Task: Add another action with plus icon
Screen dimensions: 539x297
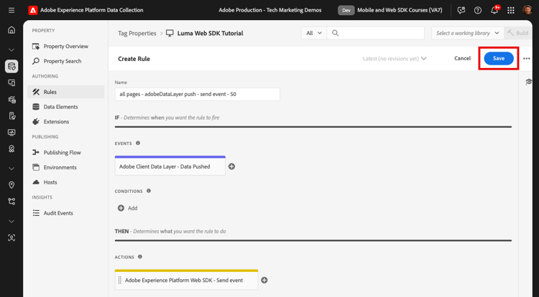Action: tap(264, 280)
